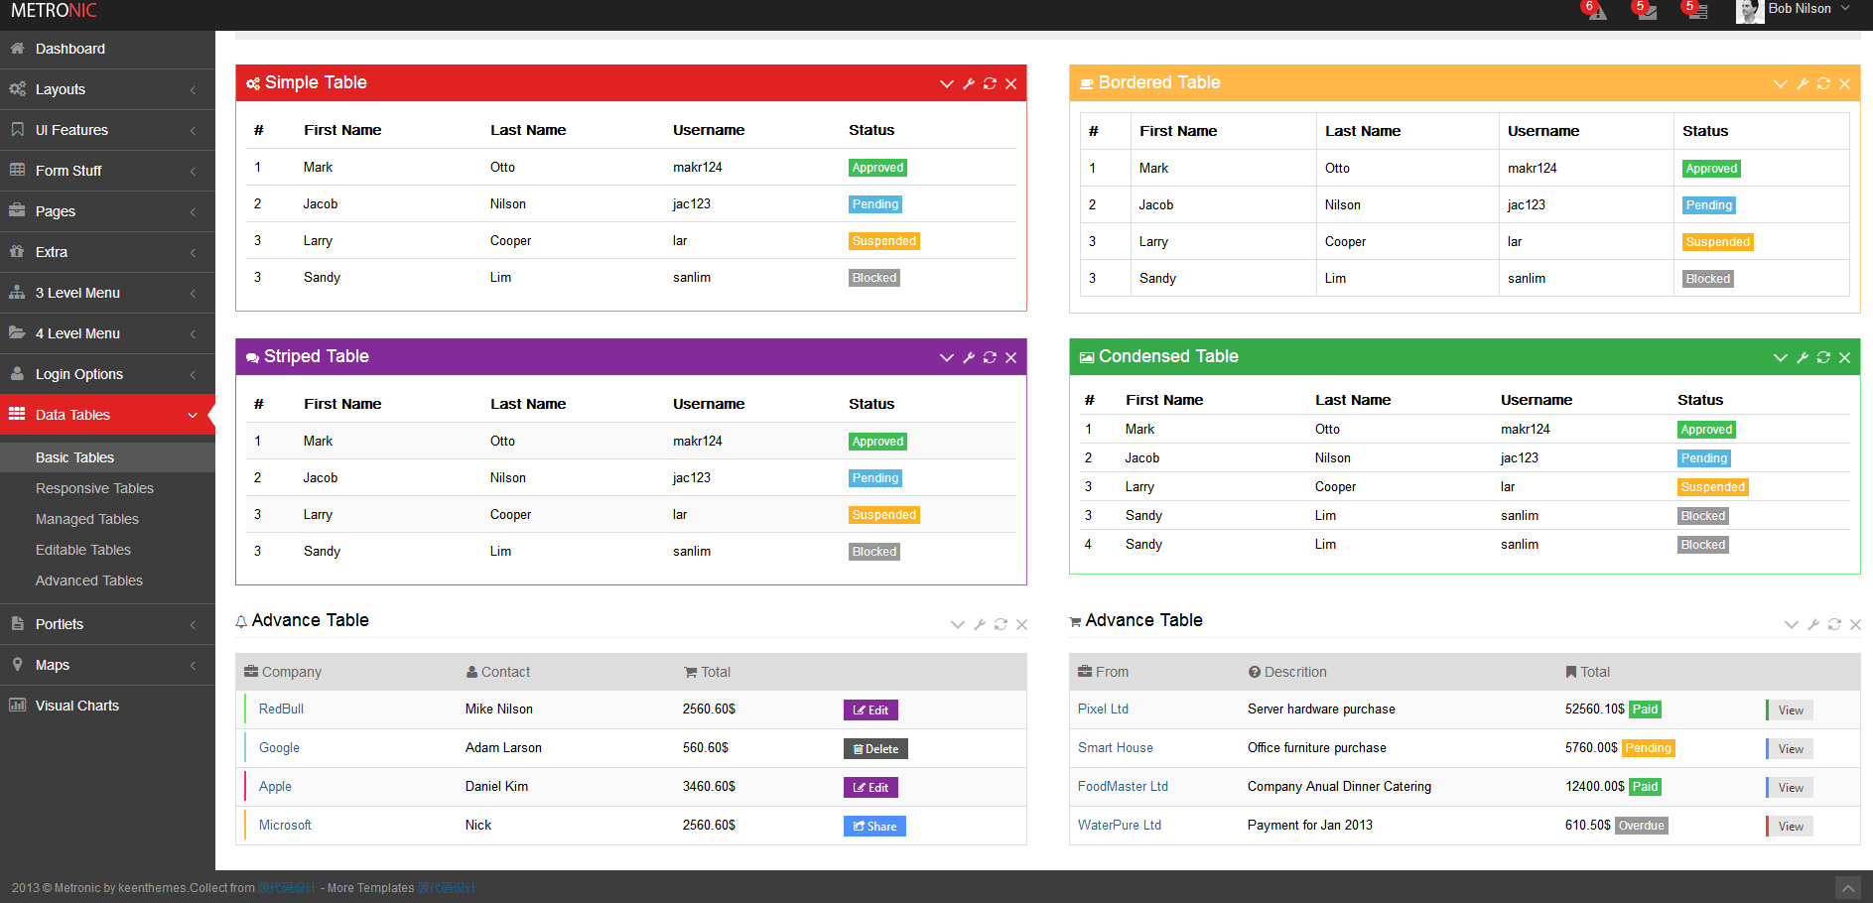Remove the Striped Table portlet

click(x=1010, y=358)
